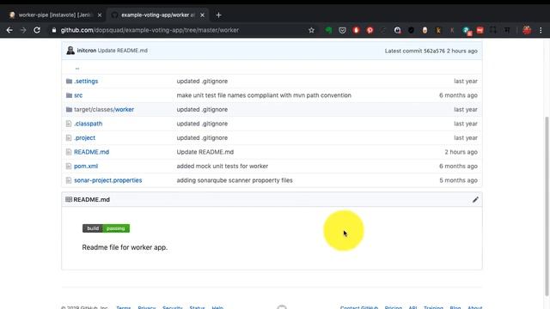Reload the current GitHub page
This screenshot has width=550, height=309.
[37, 30]
